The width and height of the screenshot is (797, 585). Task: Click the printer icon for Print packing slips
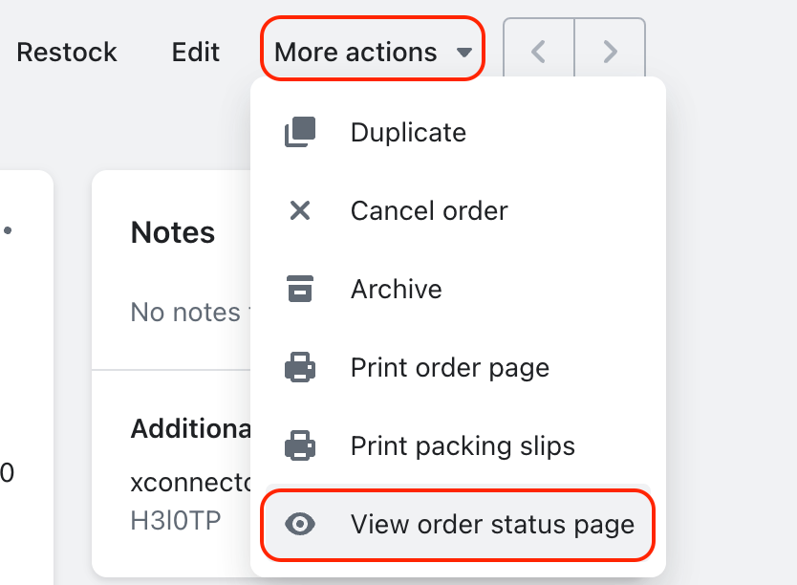coord(300,445)
